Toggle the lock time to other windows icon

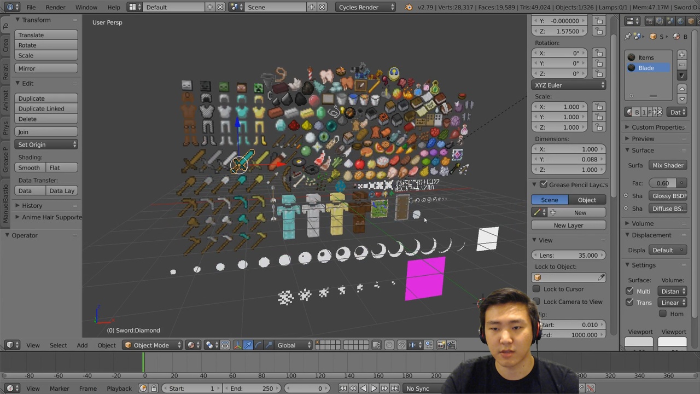[x=154, y=388]
